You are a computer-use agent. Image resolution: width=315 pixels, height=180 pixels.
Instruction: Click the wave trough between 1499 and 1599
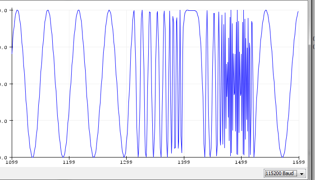pos(282,156)
